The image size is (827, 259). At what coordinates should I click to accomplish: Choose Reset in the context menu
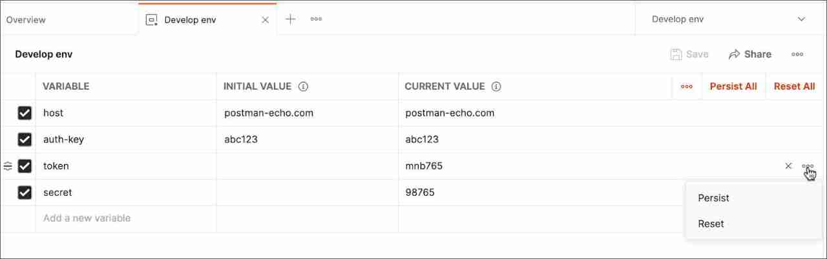click(711, 224)
